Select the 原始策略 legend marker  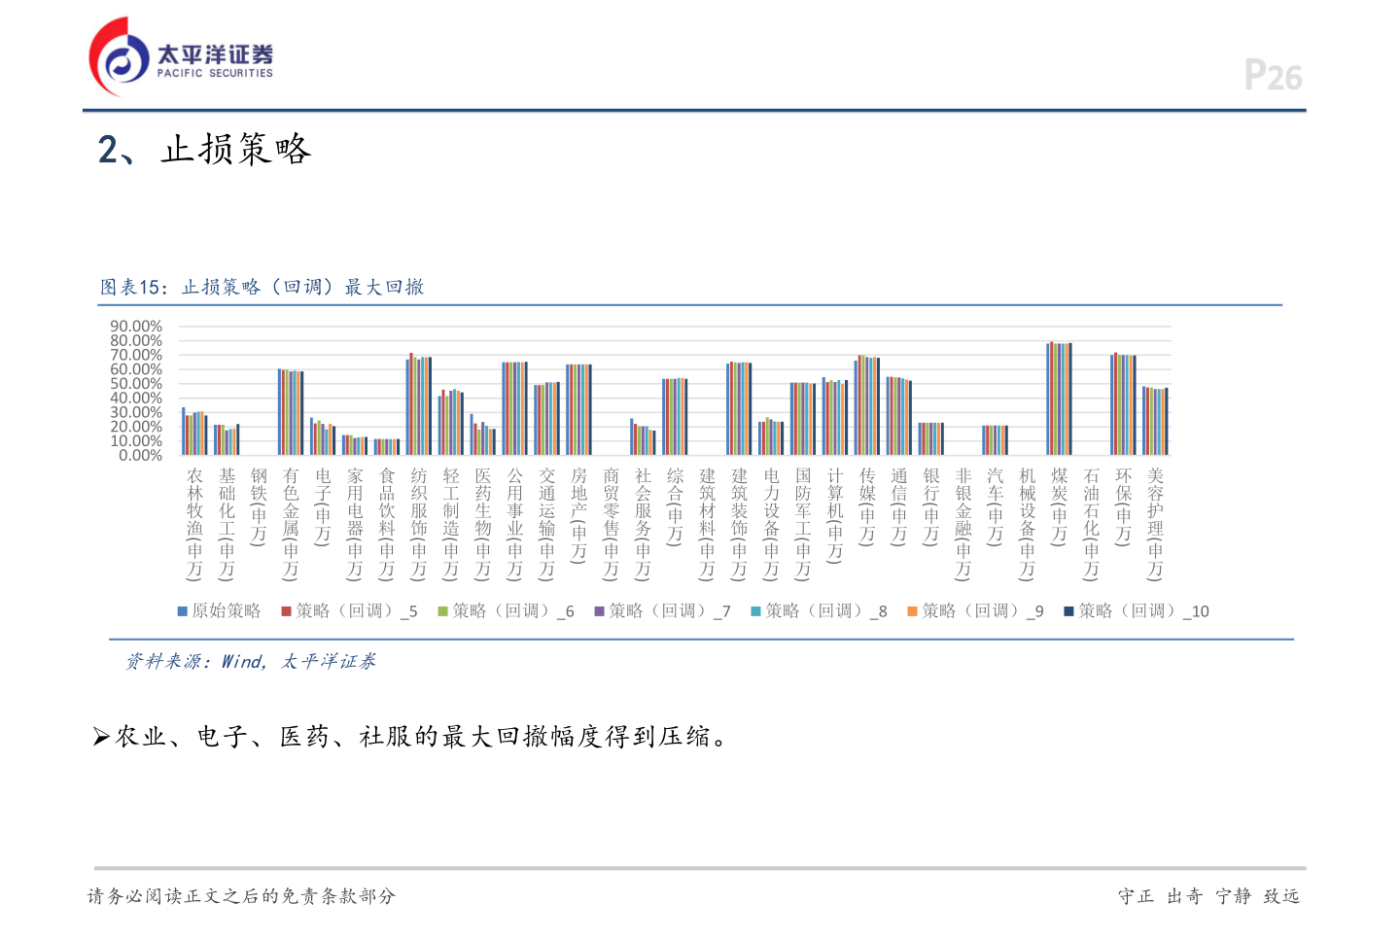(x=181, y=610)
